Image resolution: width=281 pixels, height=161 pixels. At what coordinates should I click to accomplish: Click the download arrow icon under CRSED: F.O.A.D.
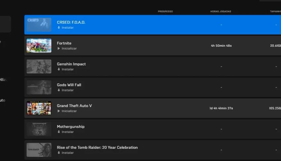point(59,27)
